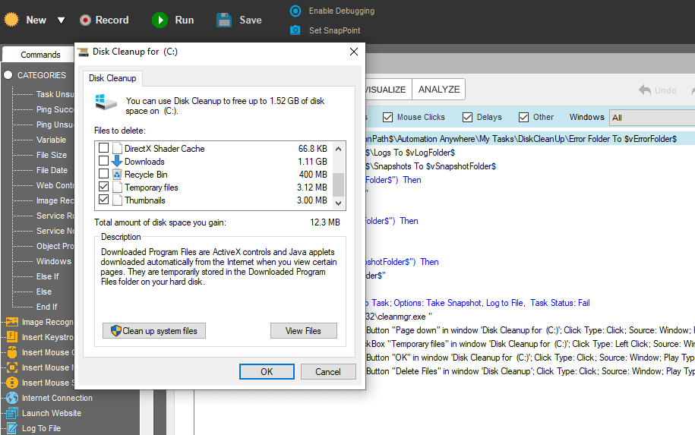The width and height of the screenshot is (695, 435).
Task: Click the Set SnapPoint camera icon
Action: pyautogui.click(x=295, y=30)
